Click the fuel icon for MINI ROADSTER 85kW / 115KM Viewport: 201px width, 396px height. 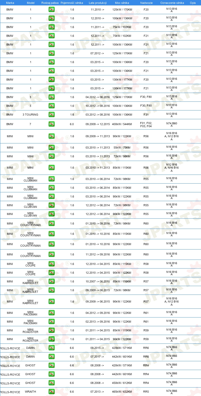(51, 330)
